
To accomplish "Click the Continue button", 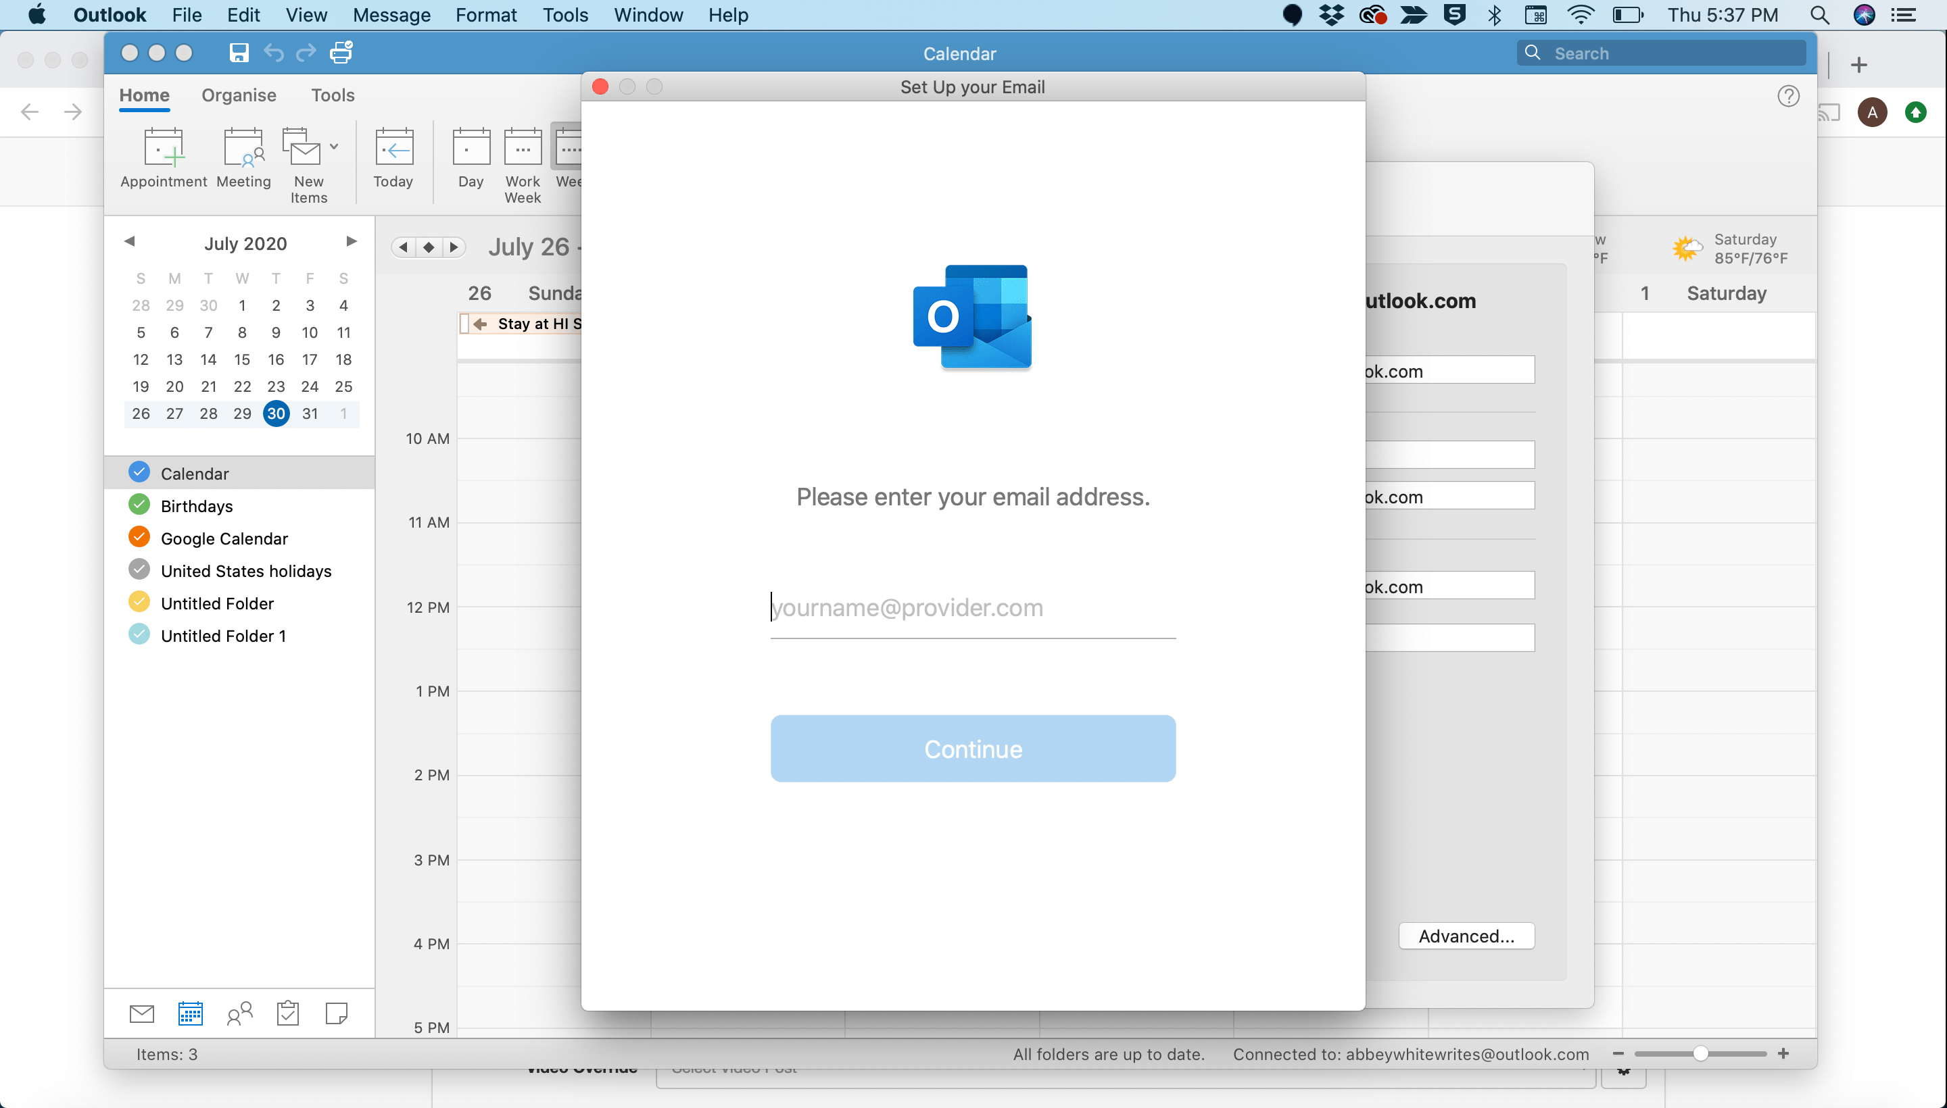I will click(972, 748).
